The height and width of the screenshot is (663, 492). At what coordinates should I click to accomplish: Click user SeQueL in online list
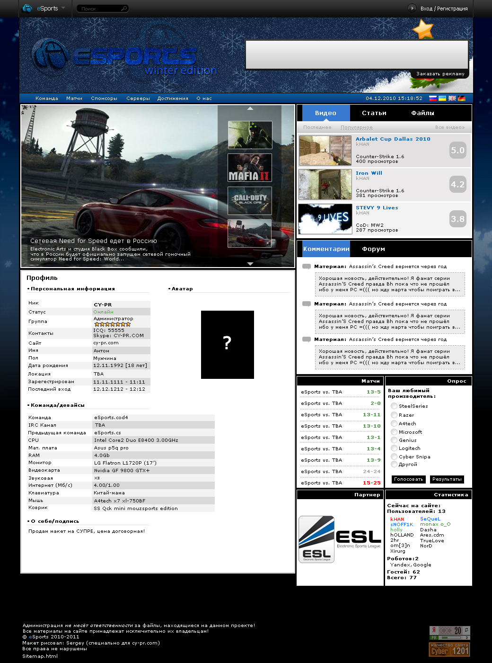pos(430,519)
